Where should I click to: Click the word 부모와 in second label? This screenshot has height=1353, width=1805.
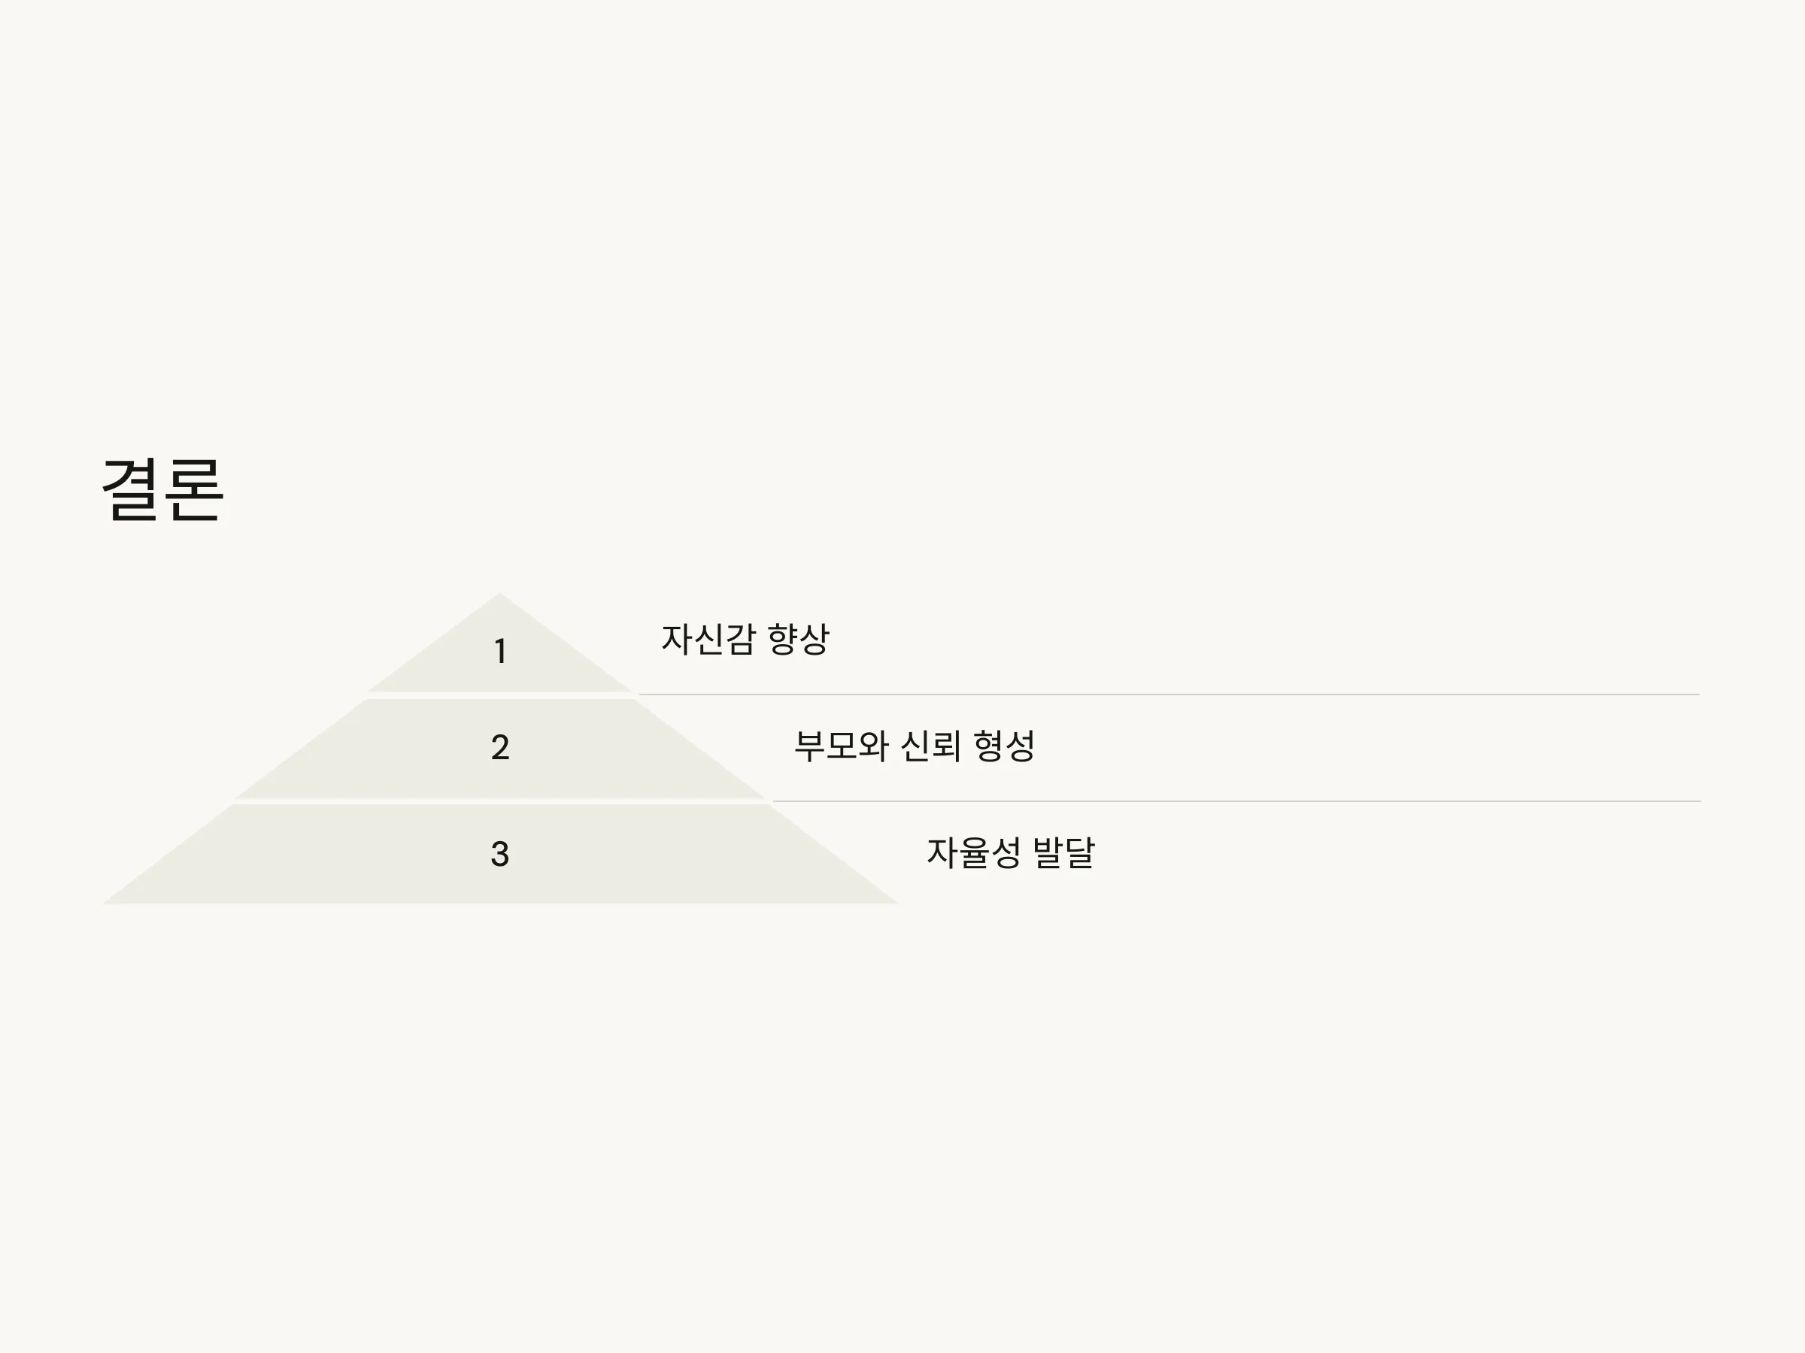click(842, 746)
